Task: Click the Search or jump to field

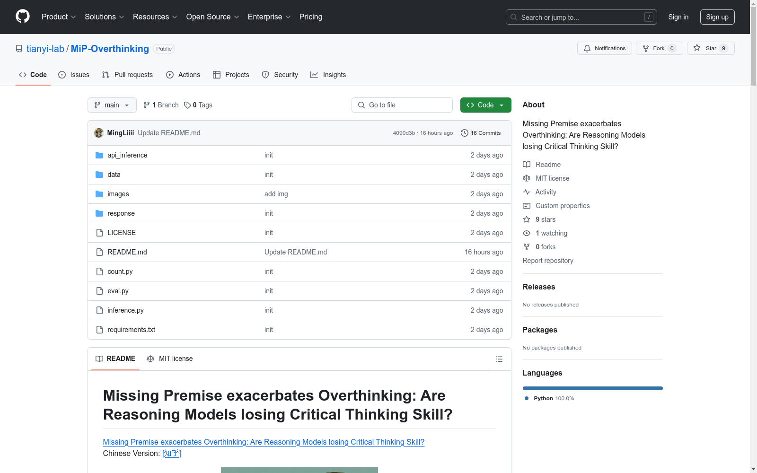Action: point(581,17)
